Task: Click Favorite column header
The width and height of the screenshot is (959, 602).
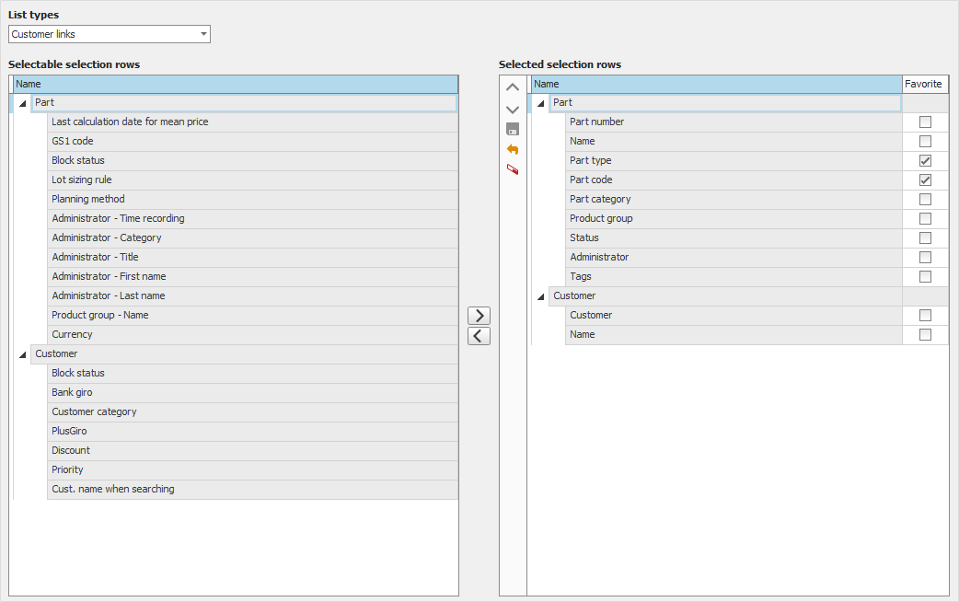Action: tap(924, 84)
